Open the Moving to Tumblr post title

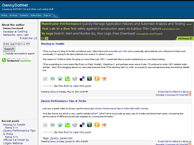53,44
